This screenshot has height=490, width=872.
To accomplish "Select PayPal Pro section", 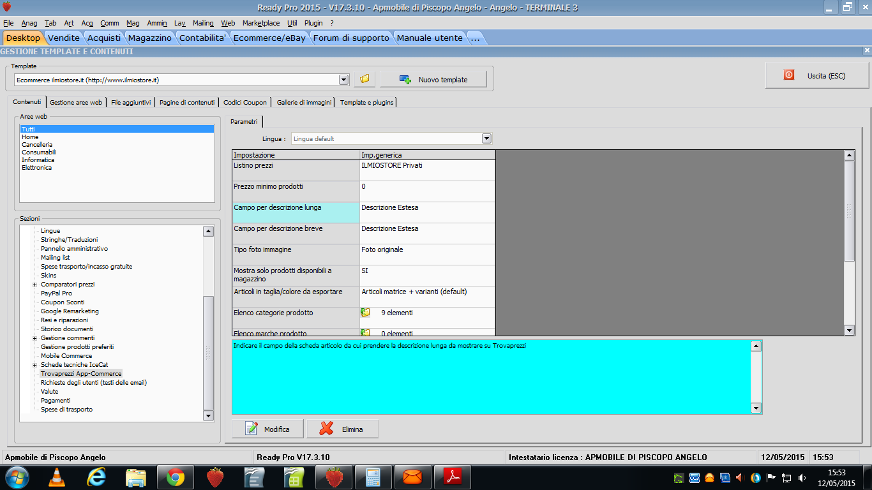I will tap(56, 293).
